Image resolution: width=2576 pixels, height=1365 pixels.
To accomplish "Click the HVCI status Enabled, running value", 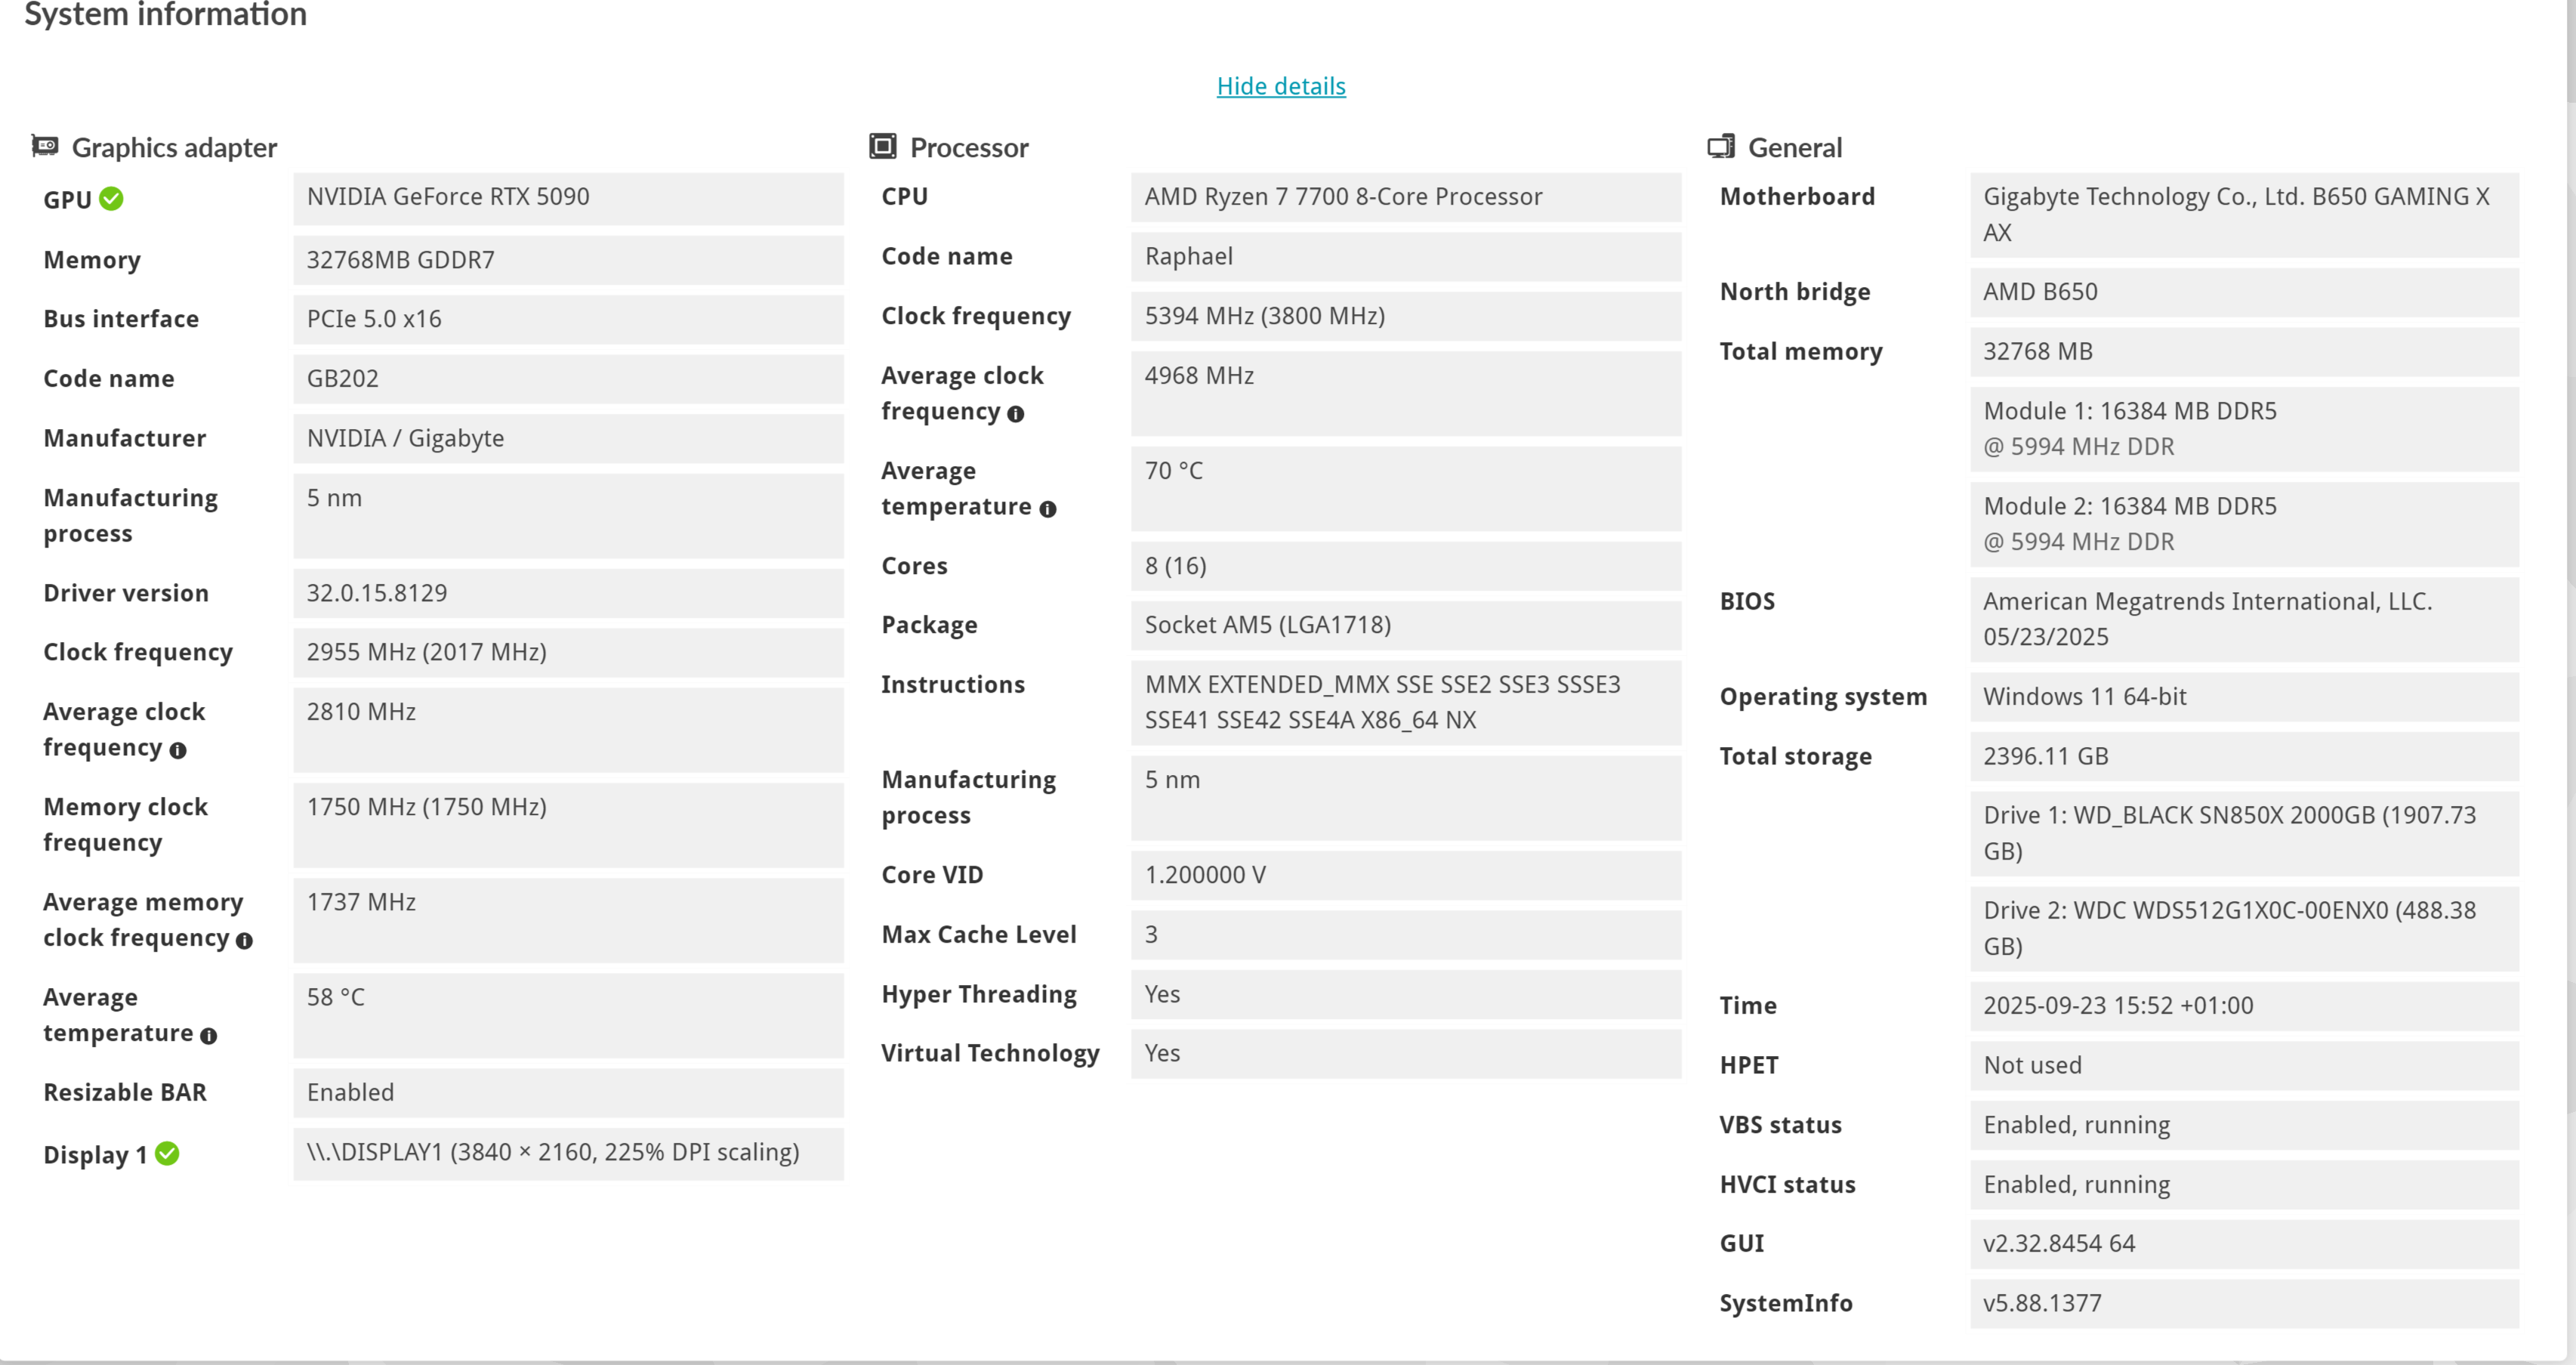I will pyautogui.click(x=2244, y=1184).
